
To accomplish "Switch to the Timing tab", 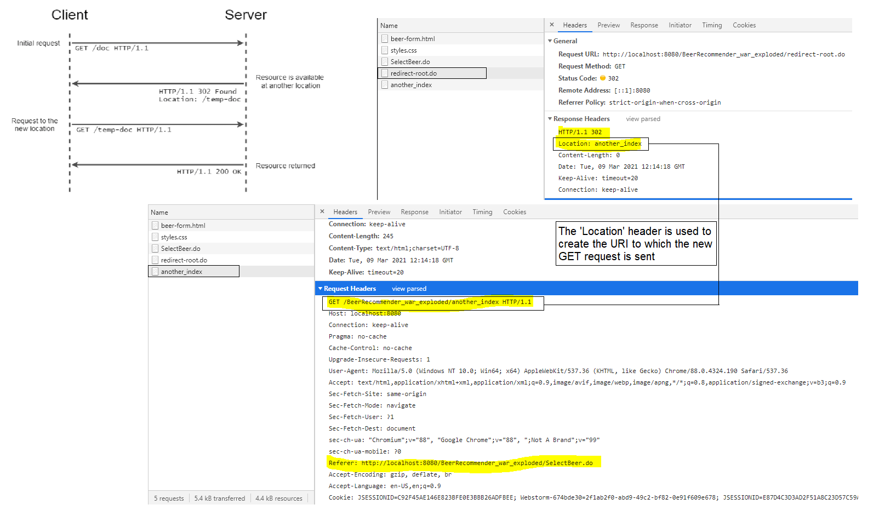I will click(712, 25).
